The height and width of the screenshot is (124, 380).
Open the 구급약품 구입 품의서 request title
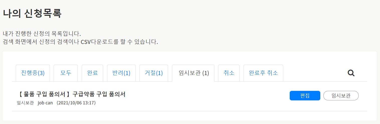pos(99,94)
